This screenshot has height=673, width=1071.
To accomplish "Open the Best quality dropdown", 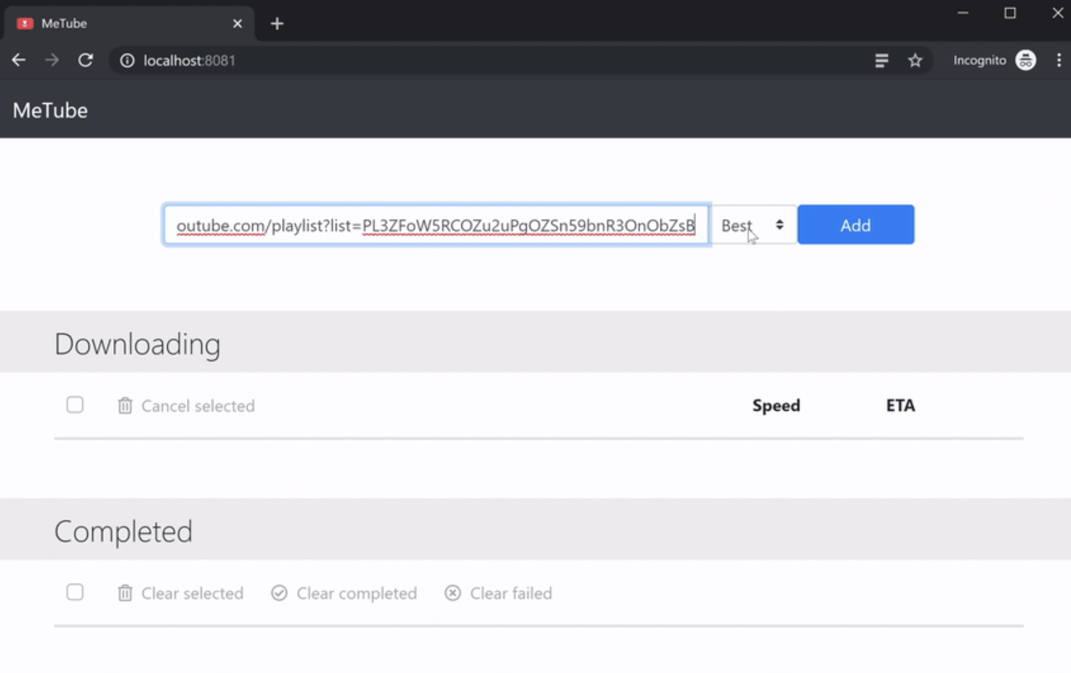I will point(753,225).
